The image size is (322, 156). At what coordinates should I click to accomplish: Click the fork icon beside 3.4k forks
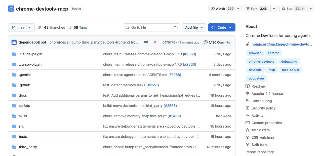pos(248,145)
